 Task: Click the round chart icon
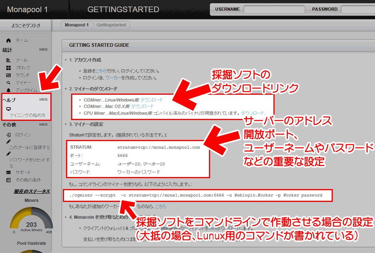pos(8,75)
